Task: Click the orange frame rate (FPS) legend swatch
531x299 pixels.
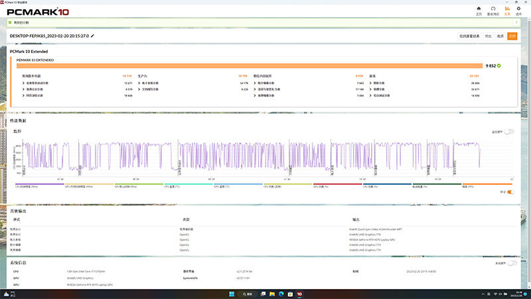Action: [487, 185]
